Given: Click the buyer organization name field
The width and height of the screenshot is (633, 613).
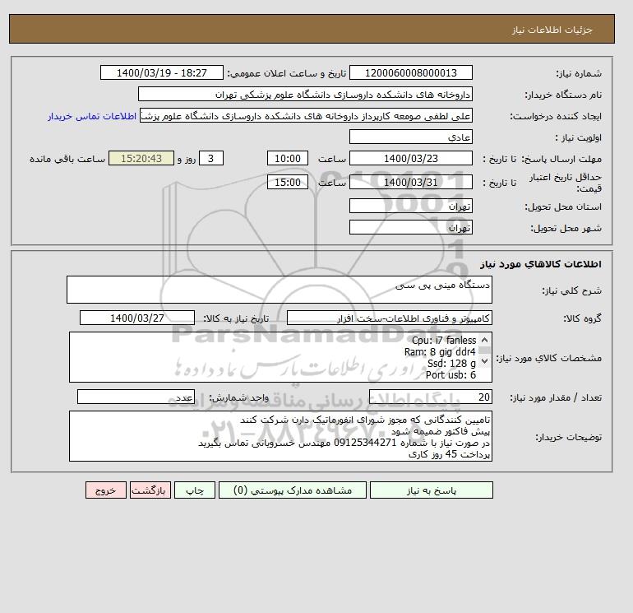Looking at the screenshot, I should pos(305,94).
